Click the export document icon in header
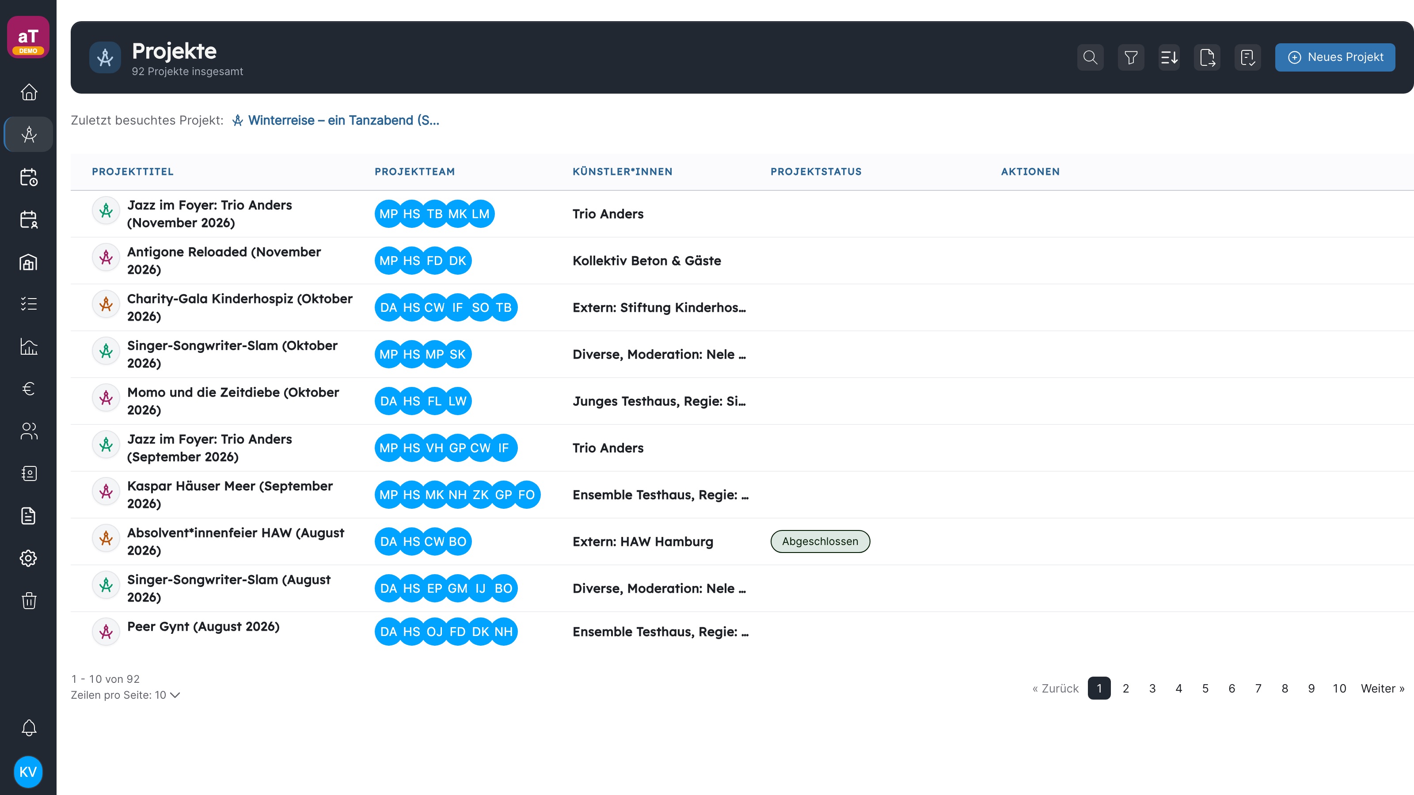This screenshot has width=1414, height=795. click(1207, 57)
